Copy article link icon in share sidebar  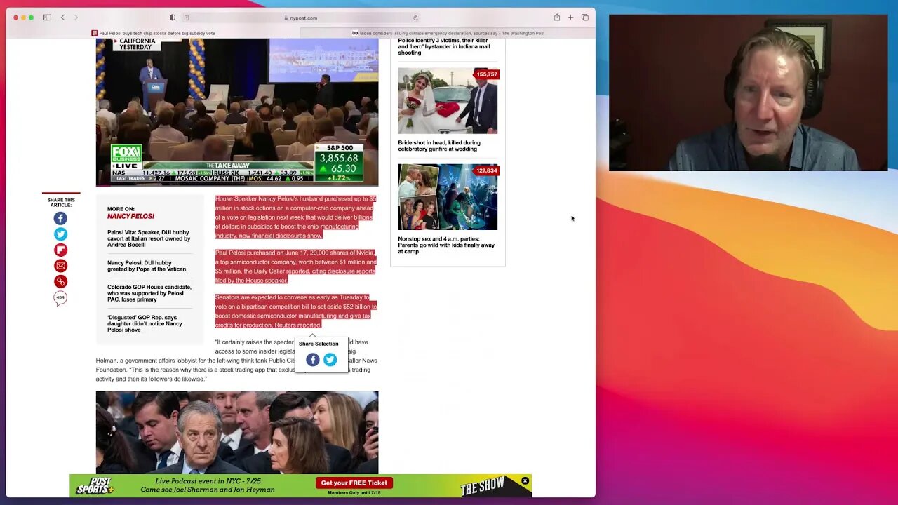tap(60, 281)
